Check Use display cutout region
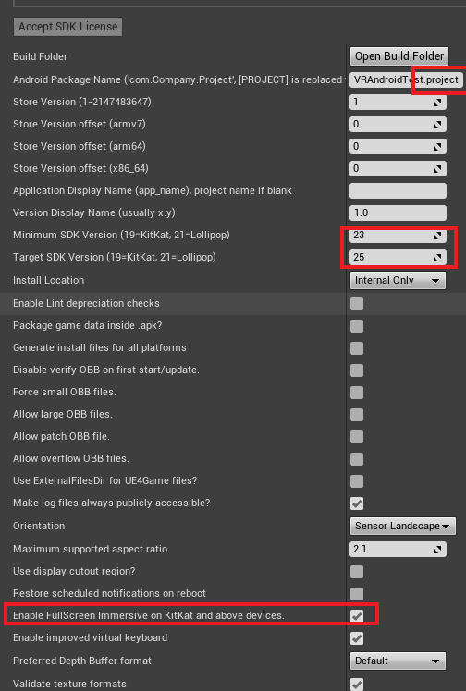The image size is (466, 691). [357, 572]
